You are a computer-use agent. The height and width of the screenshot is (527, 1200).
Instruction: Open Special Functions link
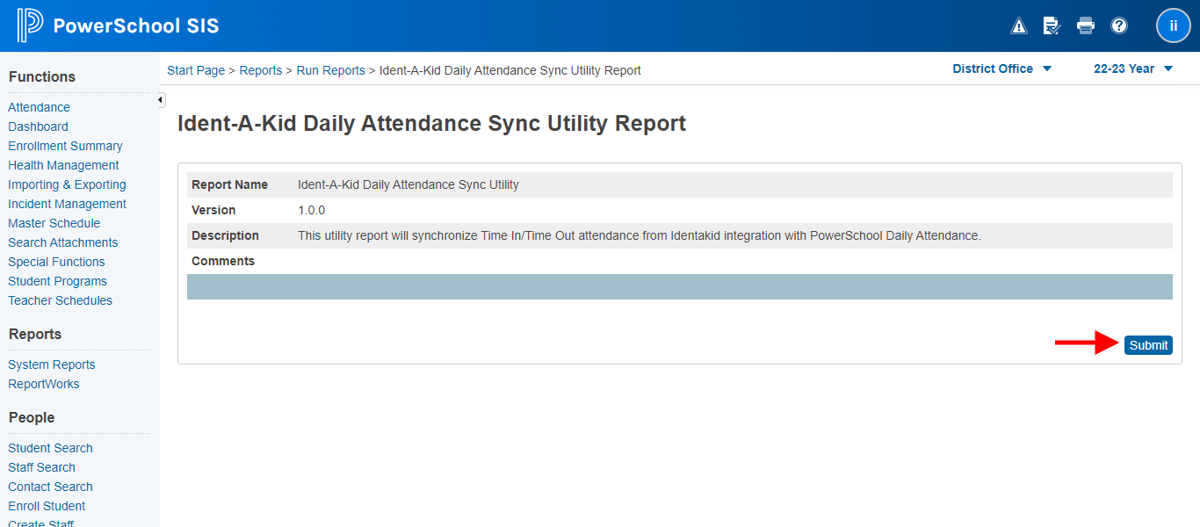tap(56, 262)
